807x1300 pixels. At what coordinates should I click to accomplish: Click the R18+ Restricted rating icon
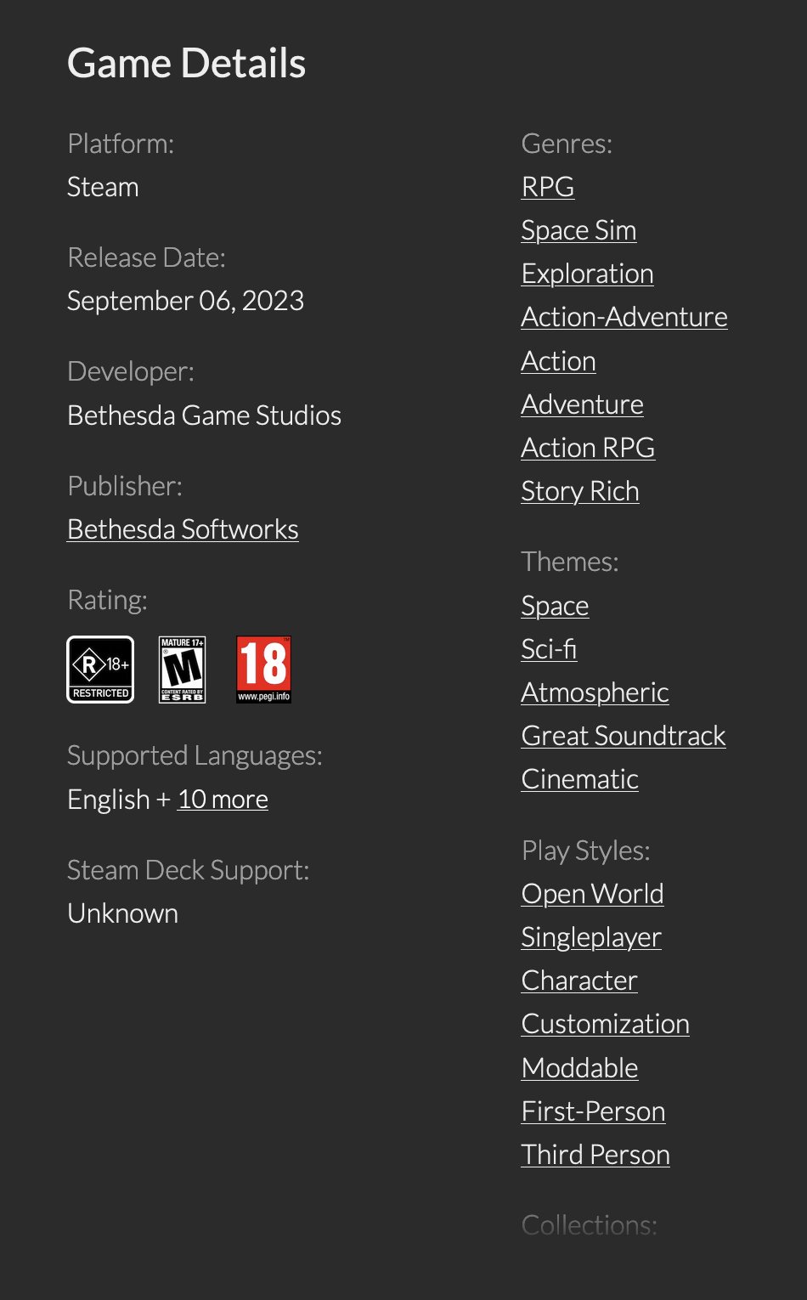coord(99,669)
